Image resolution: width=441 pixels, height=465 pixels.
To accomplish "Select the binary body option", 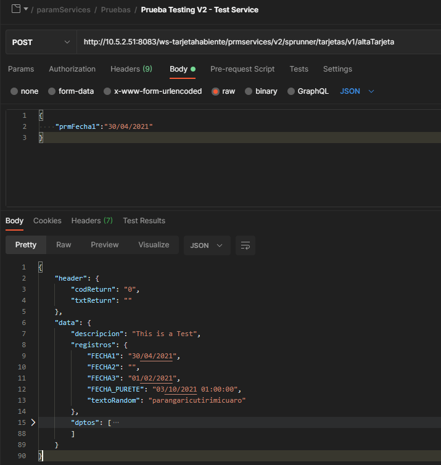I will [249, 91].
